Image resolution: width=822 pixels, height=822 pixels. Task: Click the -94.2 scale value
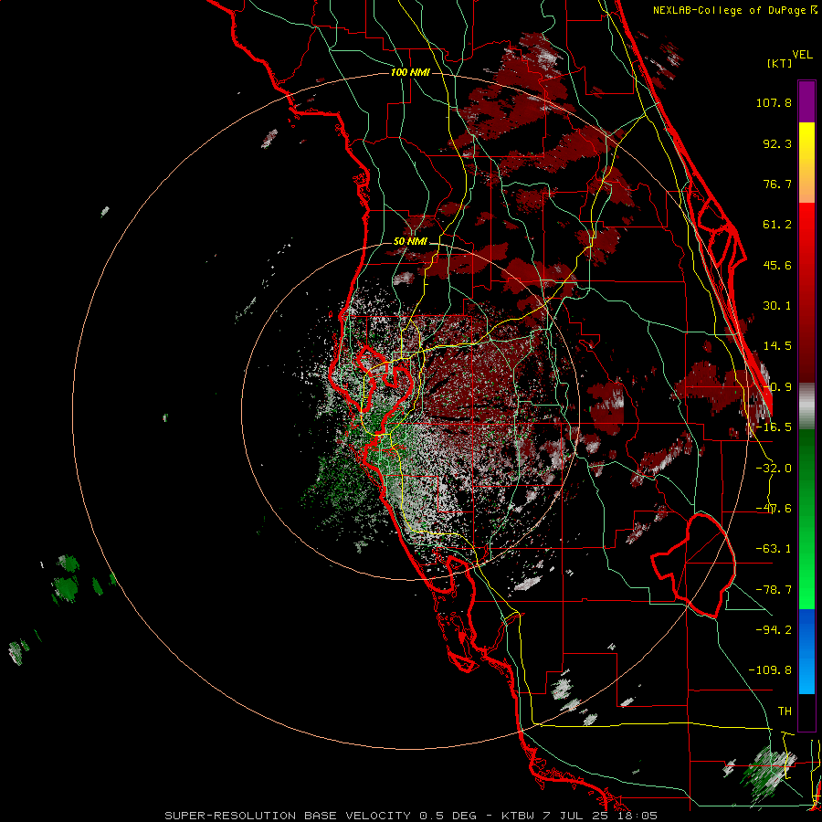coord(774,630)
